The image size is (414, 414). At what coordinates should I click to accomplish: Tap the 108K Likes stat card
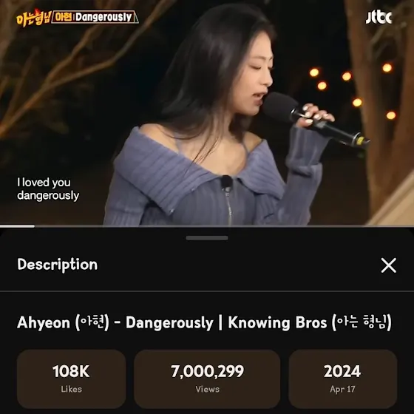coord(71,379)
